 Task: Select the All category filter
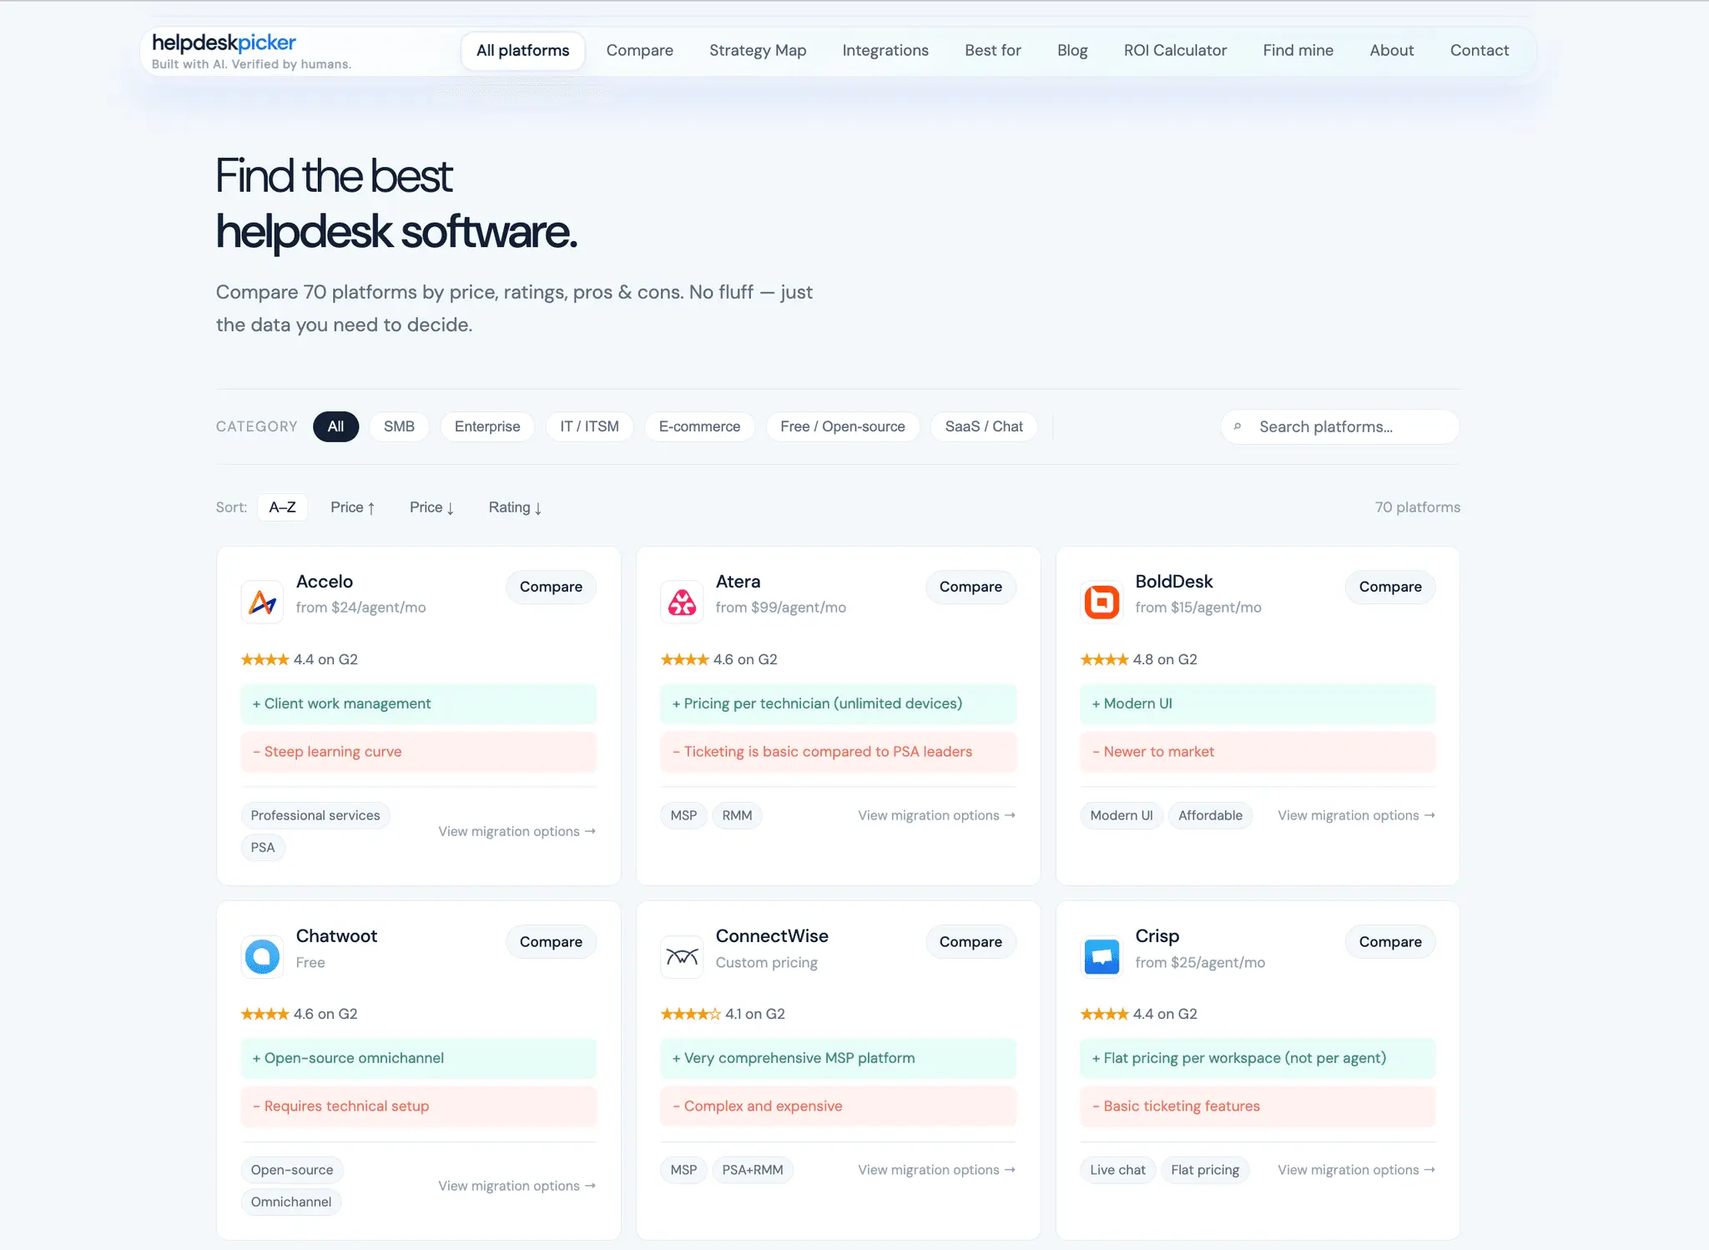335,426
